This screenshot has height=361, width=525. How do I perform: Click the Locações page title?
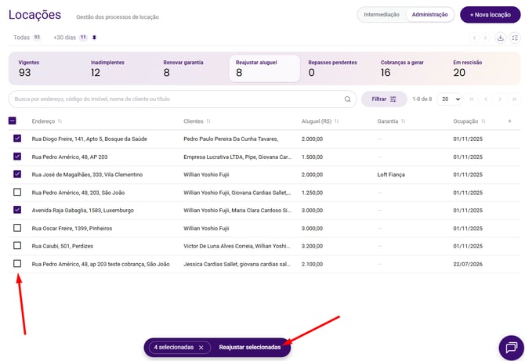coord(34,15)
